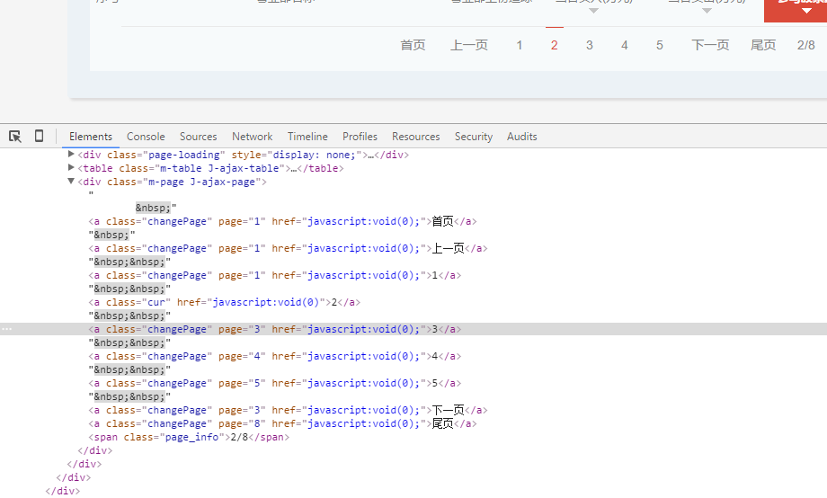Open the Resources tab
Image resolution: width=827 pixels, height=498 pixels.
[x=415, y=137]
